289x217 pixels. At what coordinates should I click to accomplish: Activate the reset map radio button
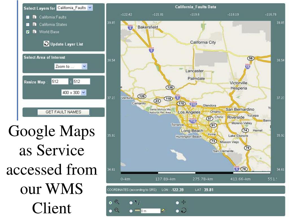click(177, 211)
